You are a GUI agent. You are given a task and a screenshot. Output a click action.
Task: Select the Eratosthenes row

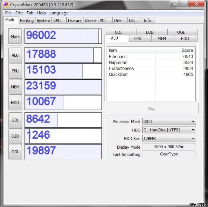coord(151,68)
